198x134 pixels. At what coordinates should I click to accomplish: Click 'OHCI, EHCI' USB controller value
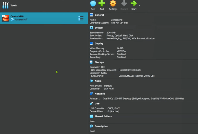[x=113, y=109]
